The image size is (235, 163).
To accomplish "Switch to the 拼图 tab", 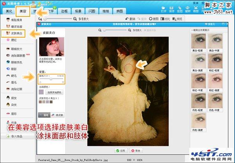I will click(x=119, y=11).
